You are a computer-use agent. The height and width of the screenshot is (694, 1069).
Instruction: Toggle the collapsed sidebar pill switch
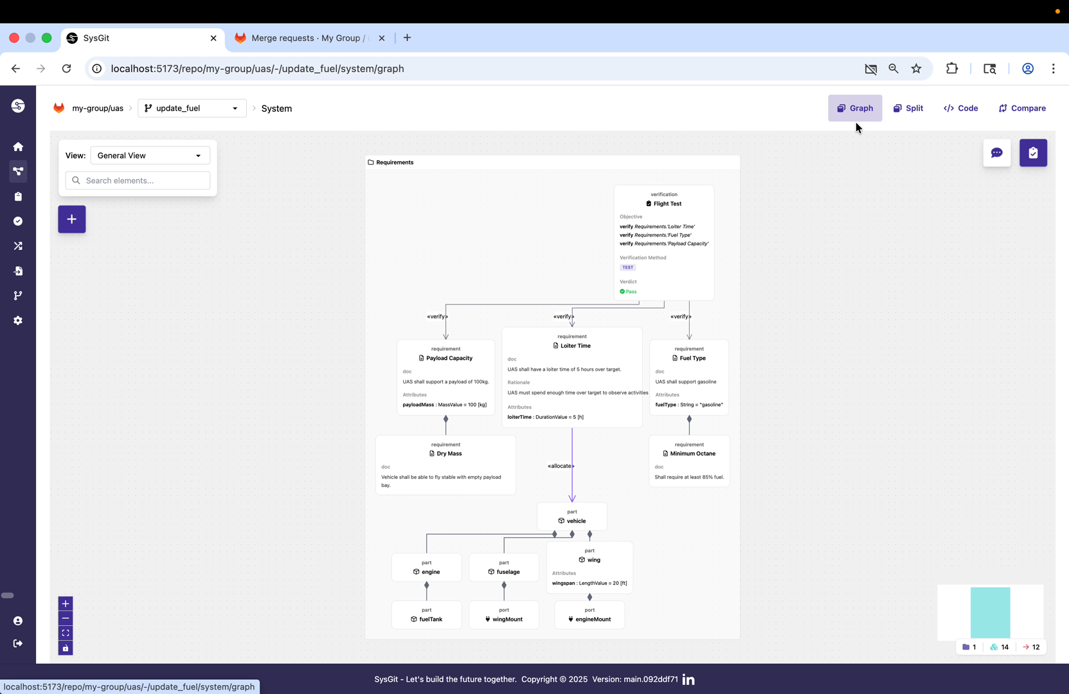pyautogui.click(x=8, y=596)
